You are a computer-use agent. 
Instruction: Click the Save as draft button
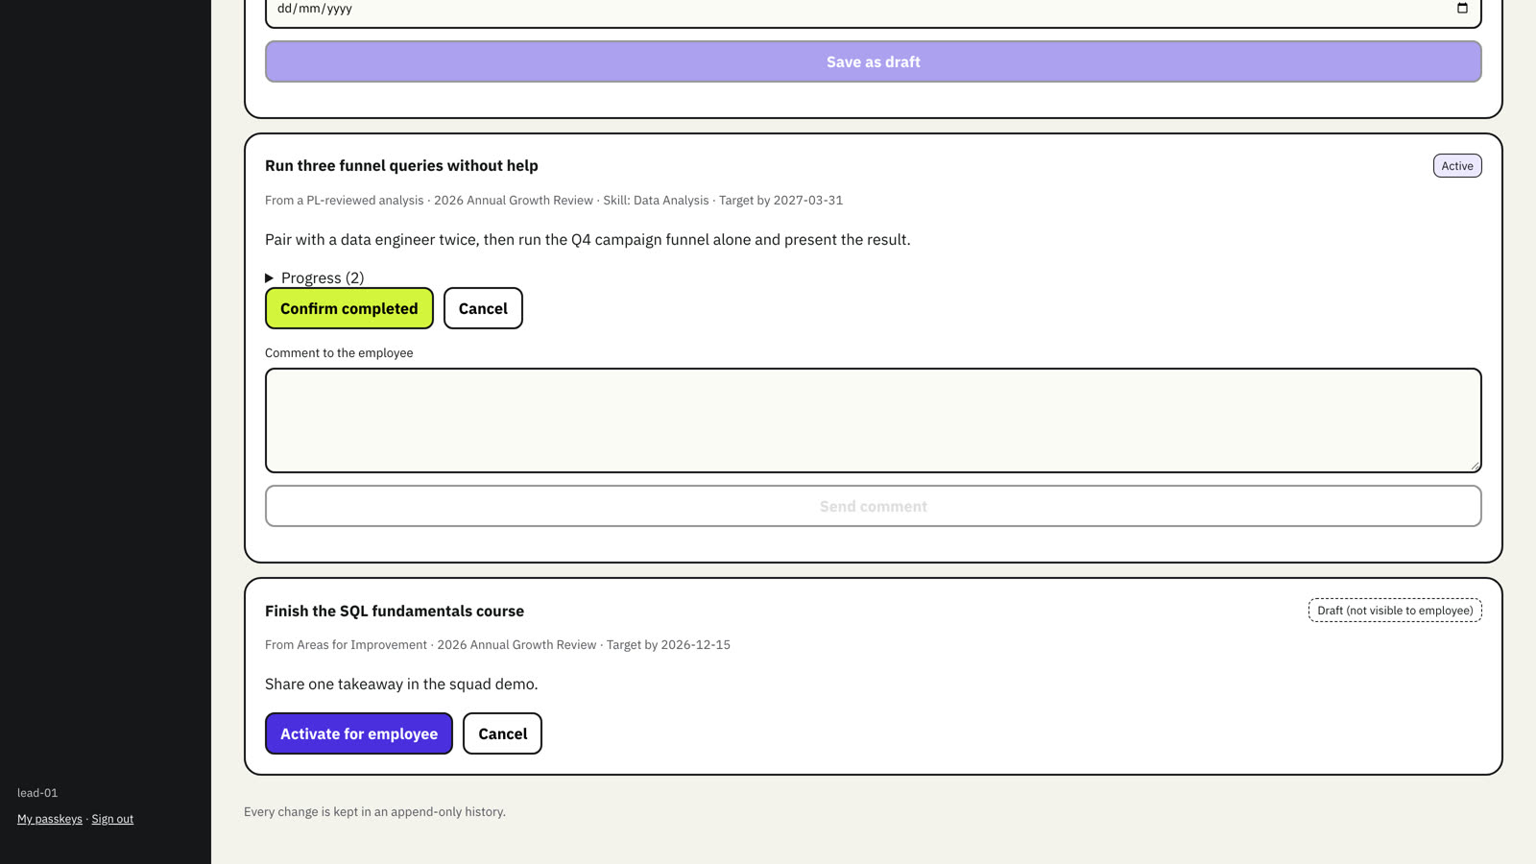(x=873, y=61)
